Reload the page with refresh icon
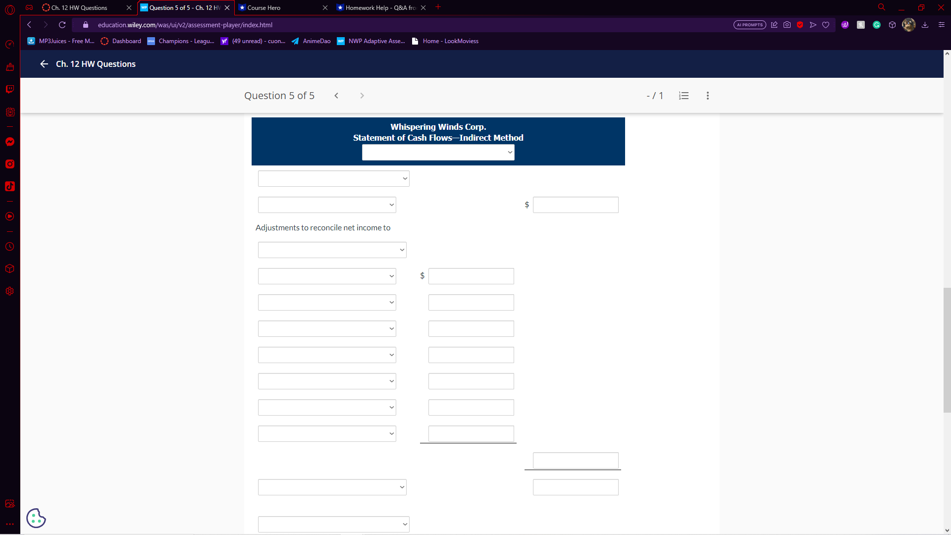951x535 pixels. click(x=62, y=25)
